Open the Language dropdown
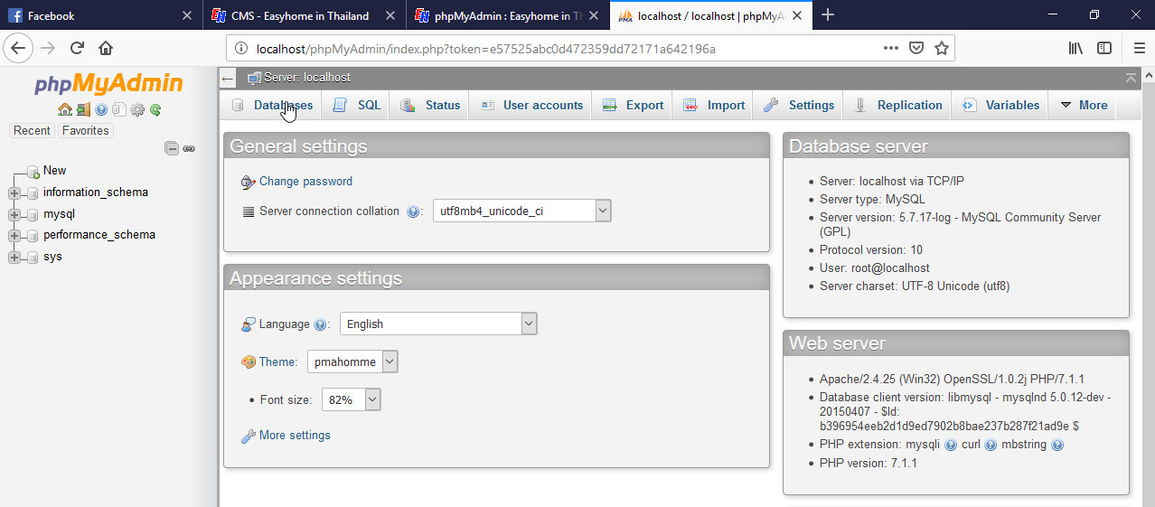1155x507 pixels. [438, 324]
